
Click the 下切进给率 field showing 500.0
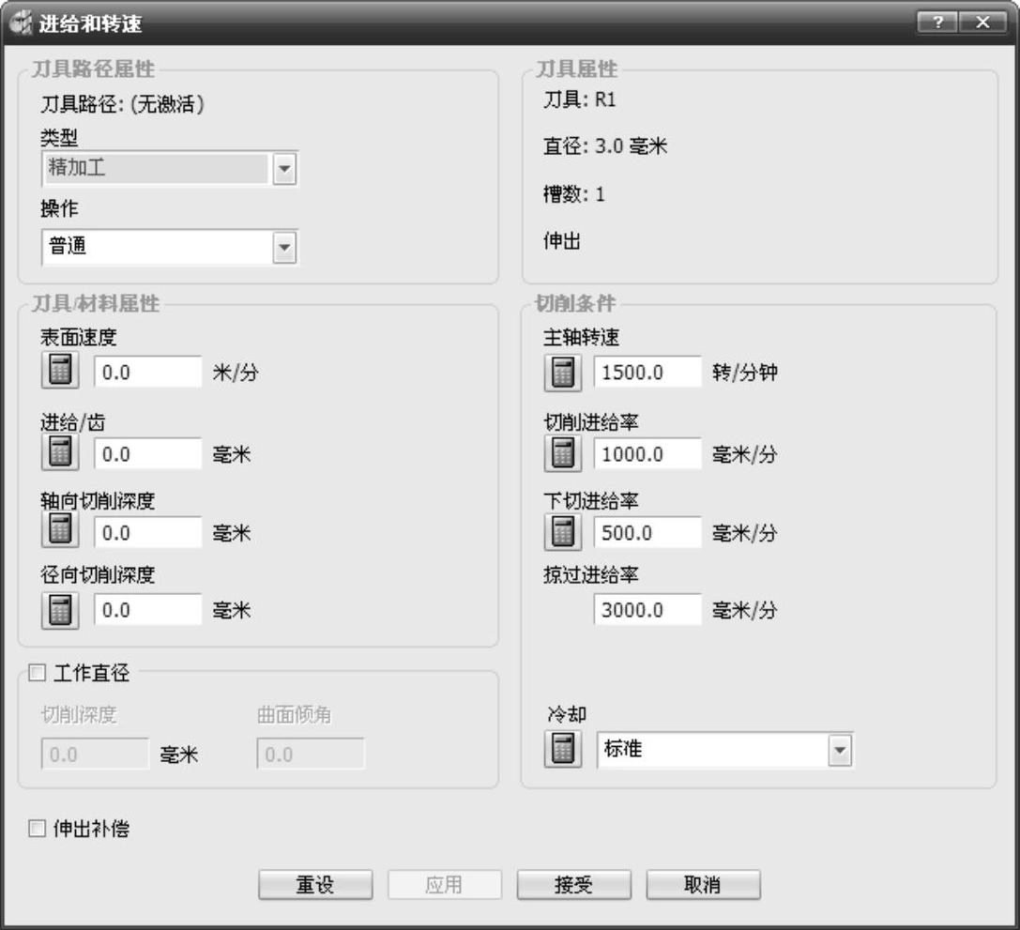(x=647, y=533)
